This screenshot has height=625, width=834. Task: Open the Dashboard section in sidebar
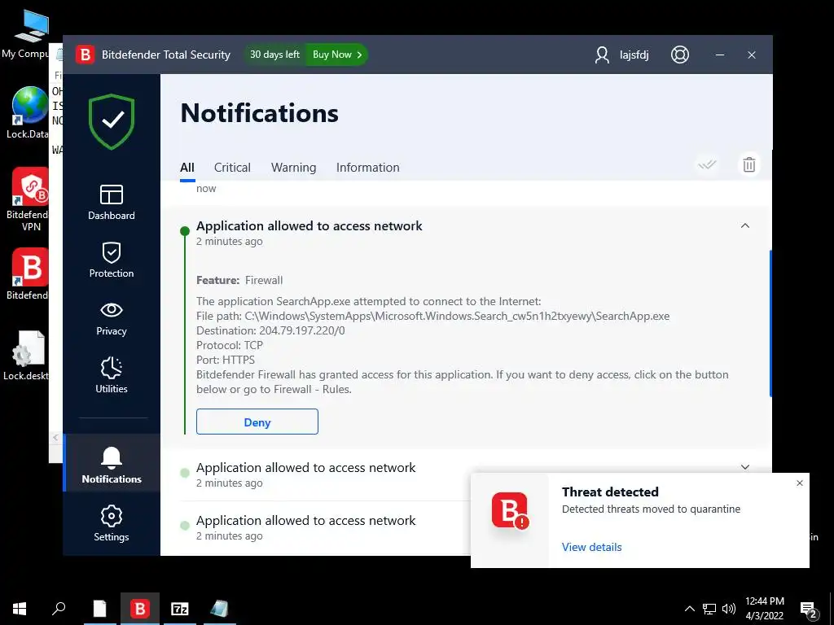111,202
